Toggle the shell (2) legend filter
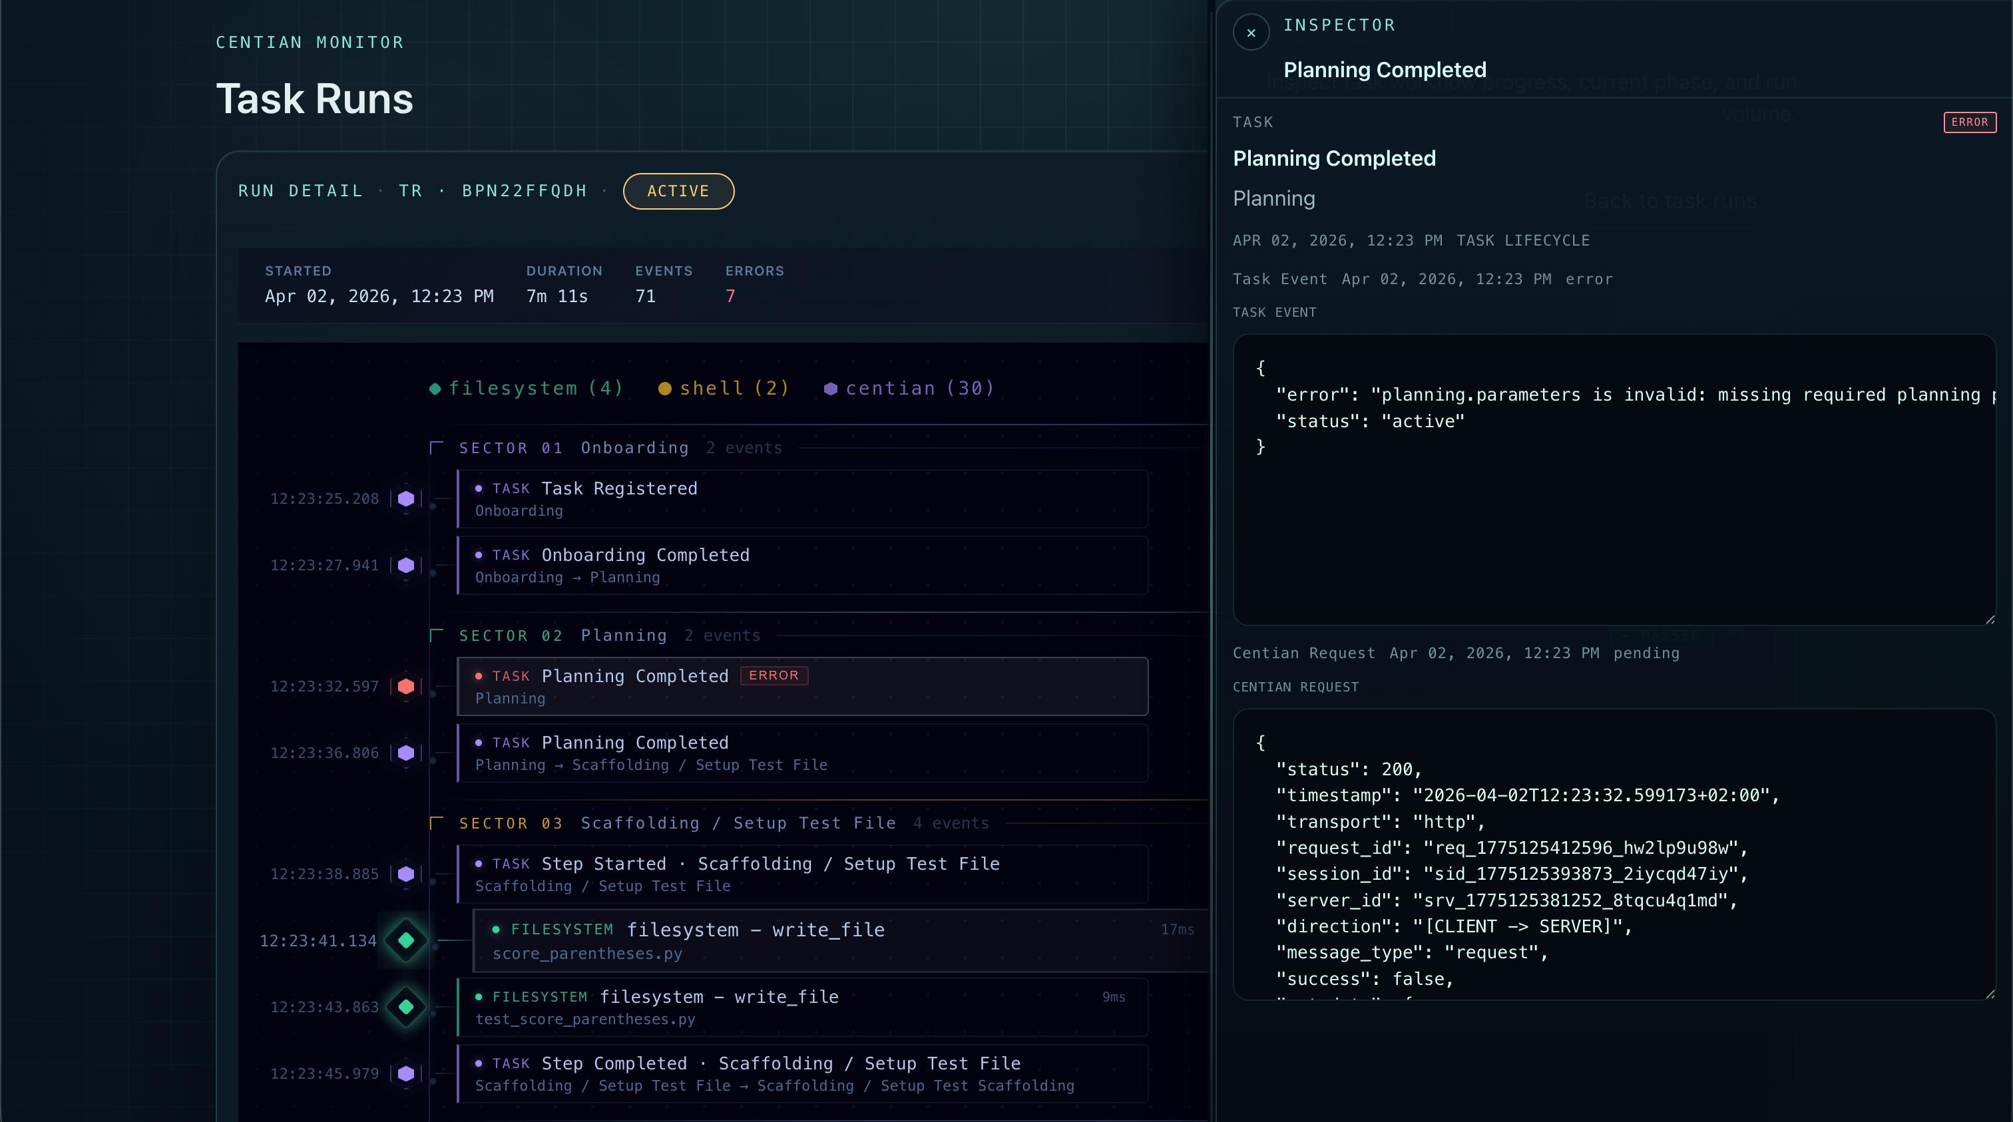2013x1122 pixels. click(724, 389)
